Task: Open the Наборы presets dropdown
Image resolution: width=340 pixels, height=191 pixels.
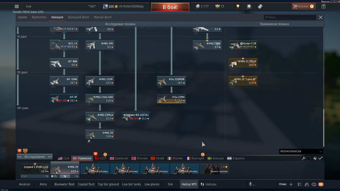Action: pyautogui.click(x=209, y=184)
